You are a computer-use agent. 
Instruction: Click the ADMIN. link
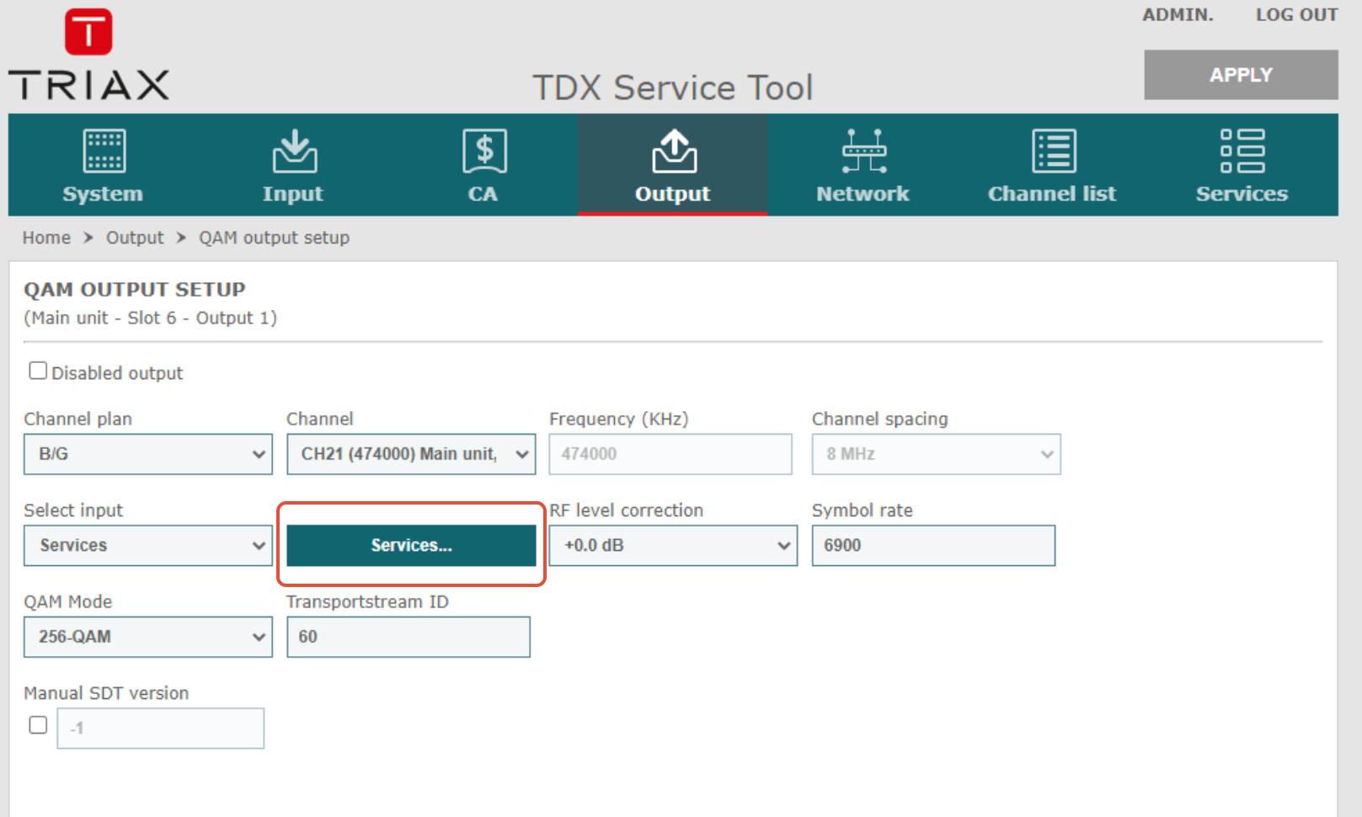1178,15
